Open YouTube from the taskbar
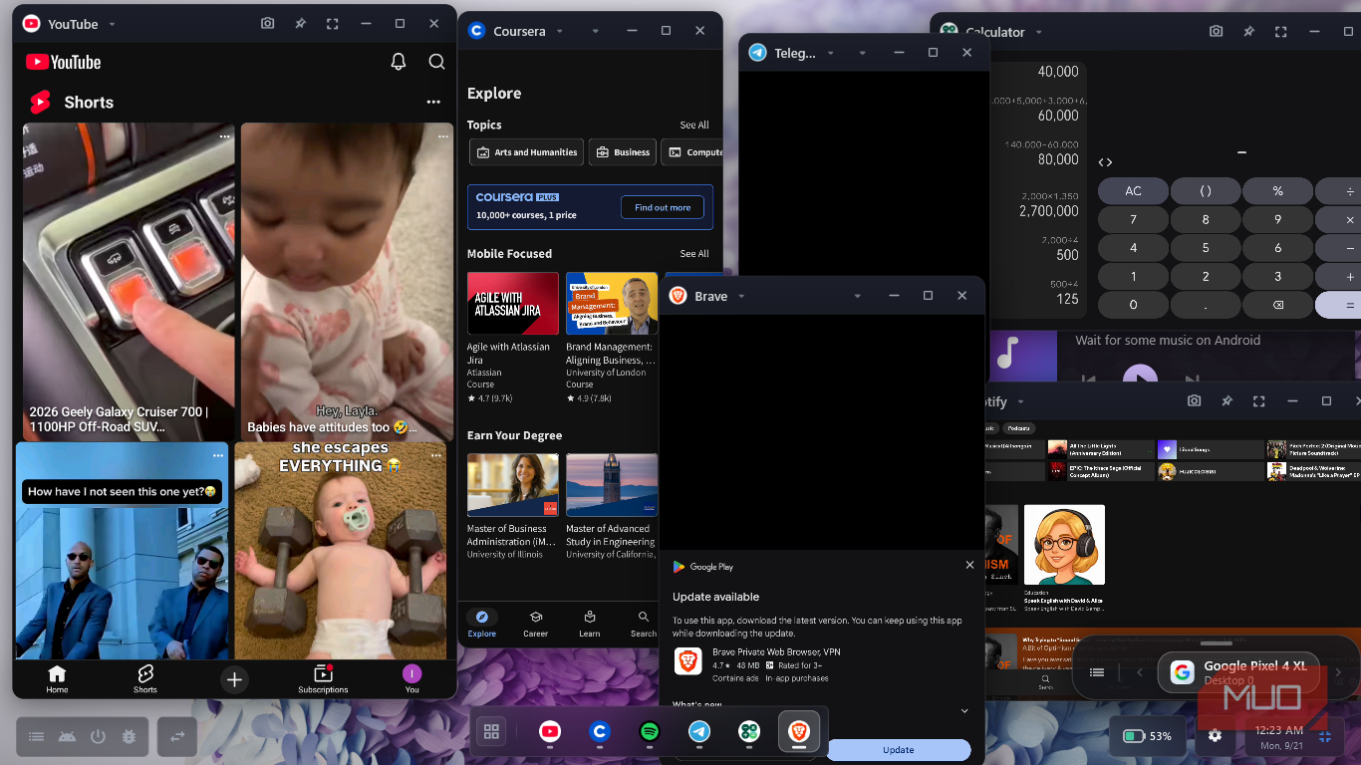The image size is (1361, 765). [550, 732]
